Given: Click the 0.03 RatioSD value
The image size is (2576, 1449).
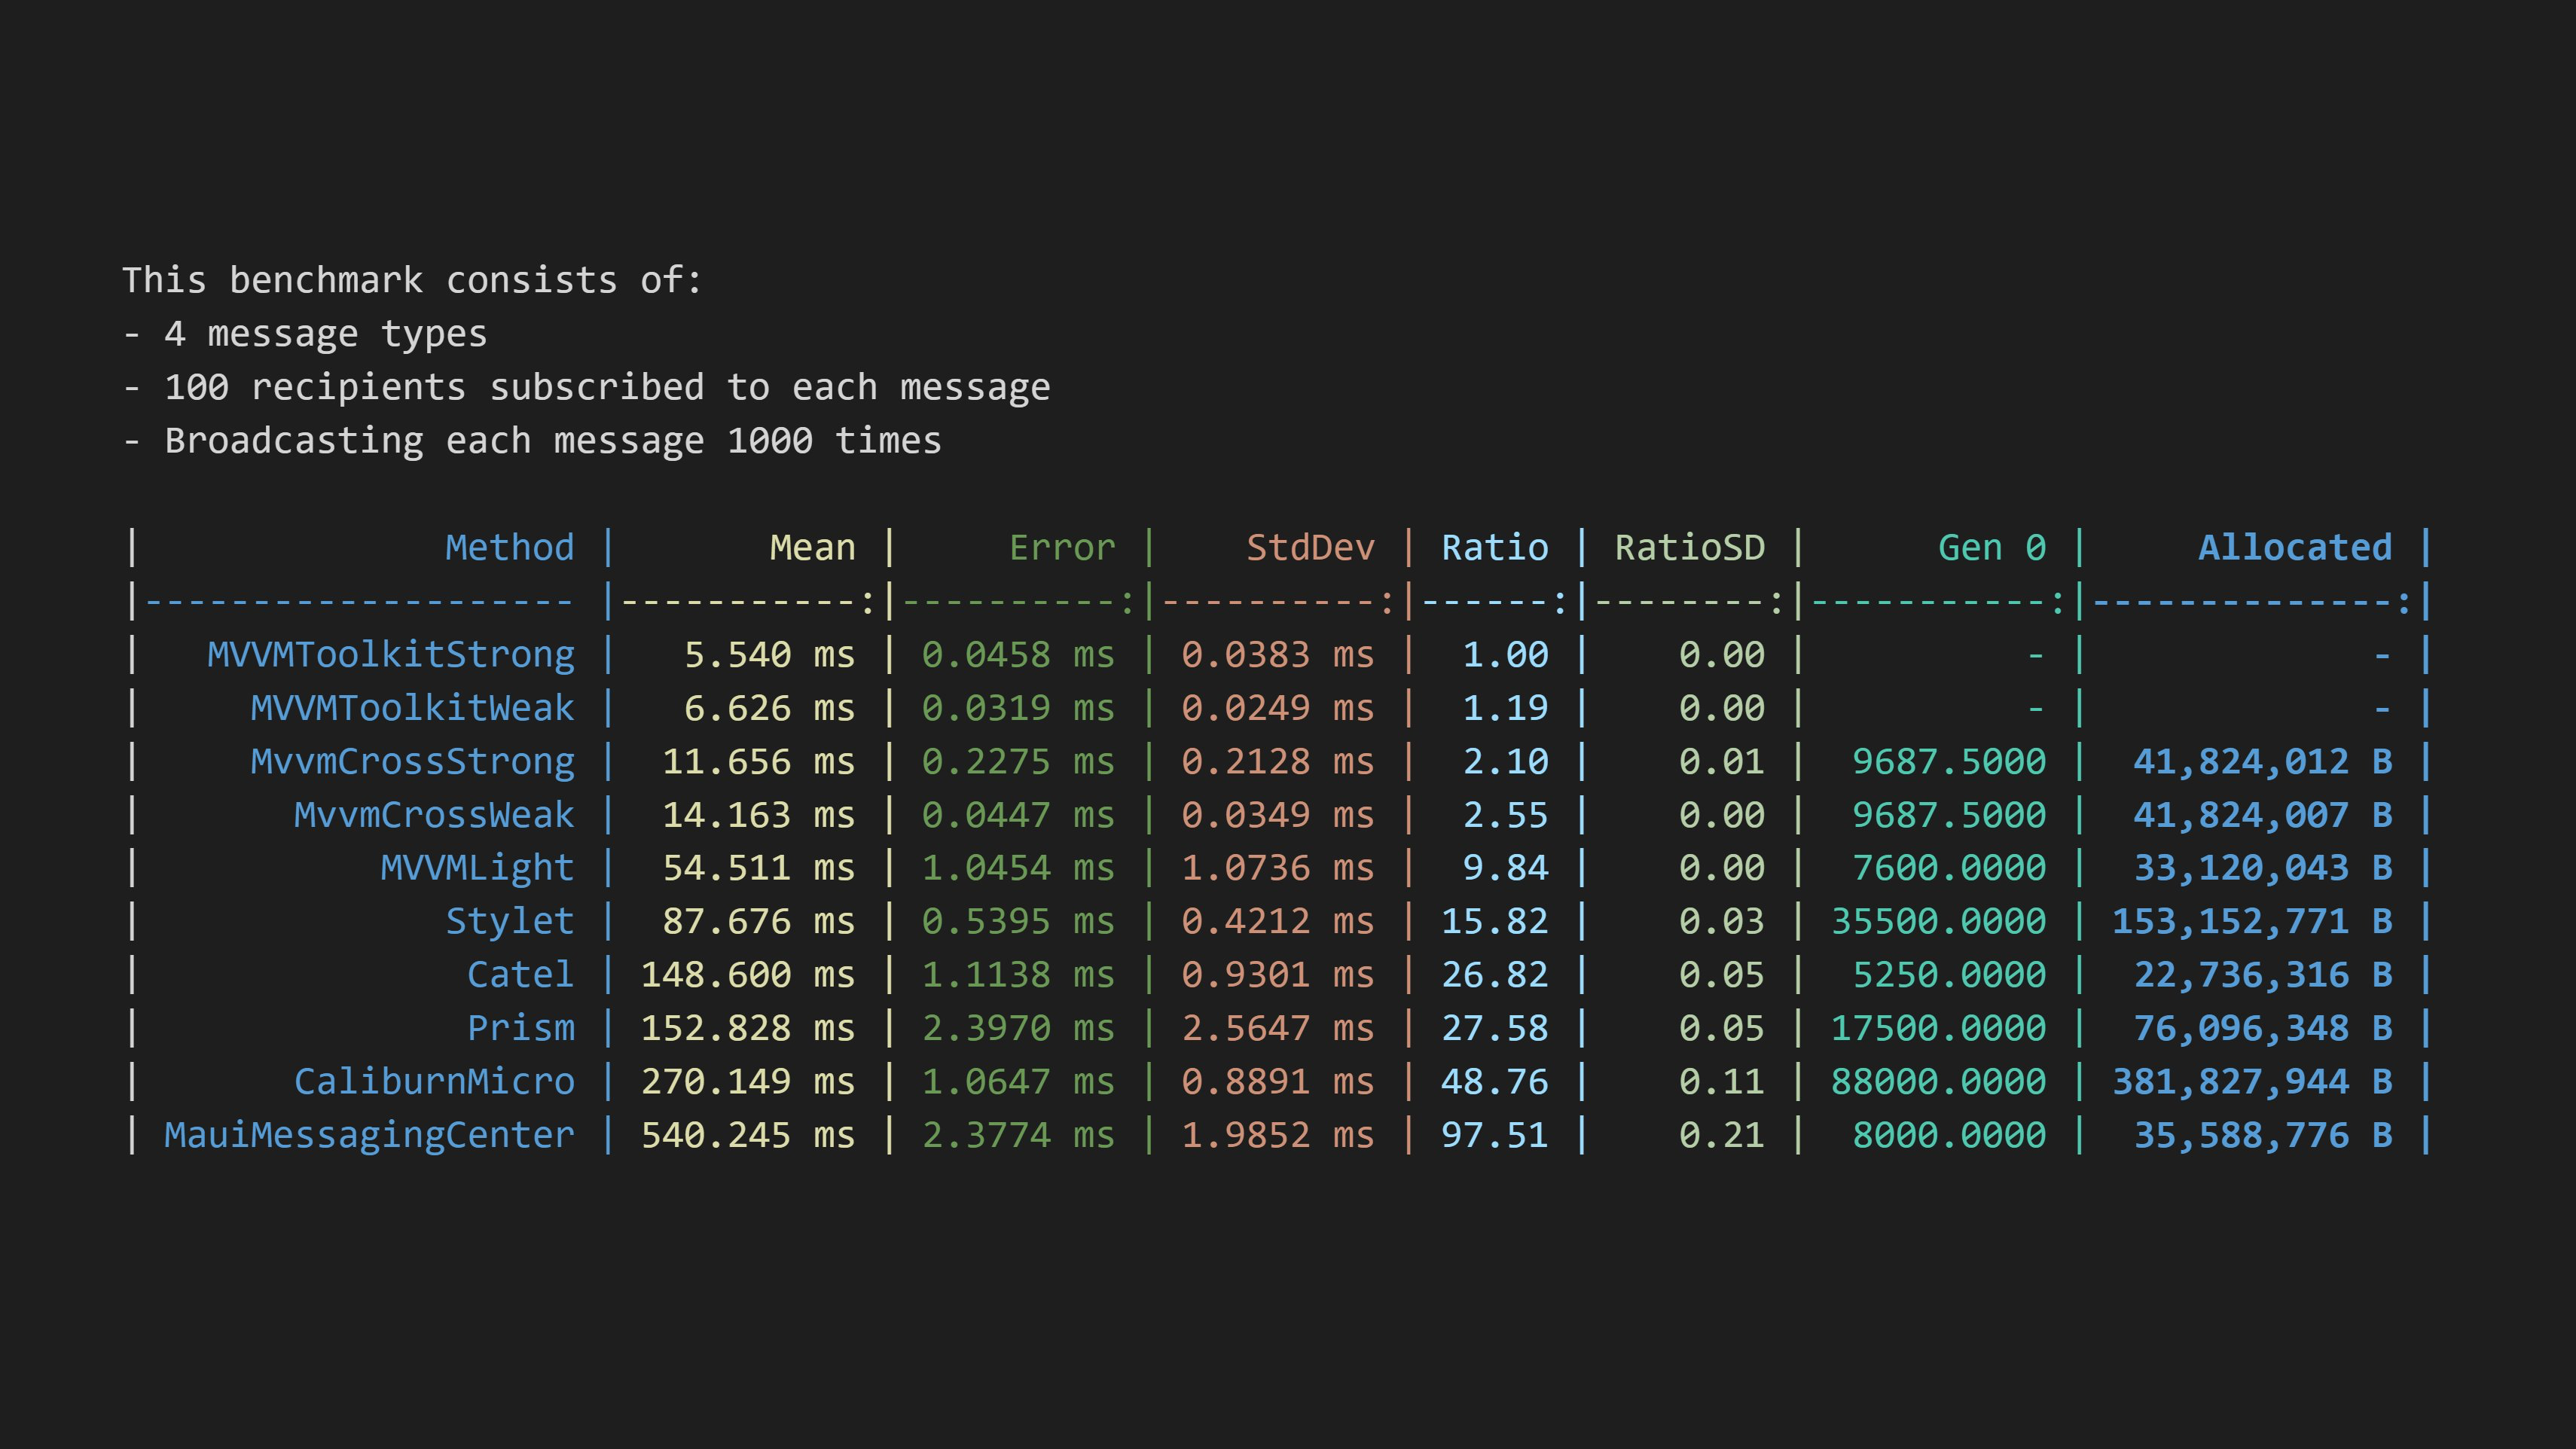Looking at the screenshot, I should coord(1722,921).
